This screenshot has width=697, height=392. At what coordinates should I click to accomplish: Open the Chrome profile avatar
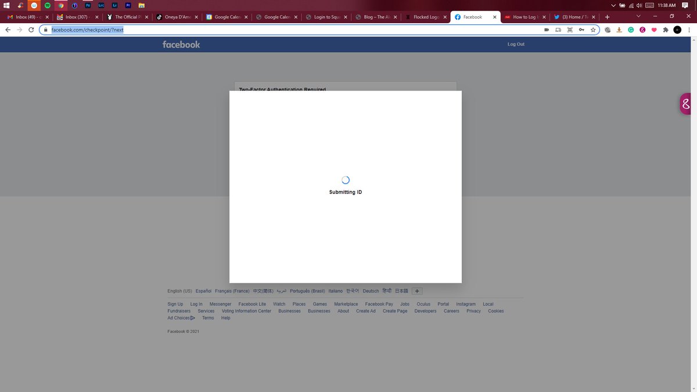(x=677, y=30)
